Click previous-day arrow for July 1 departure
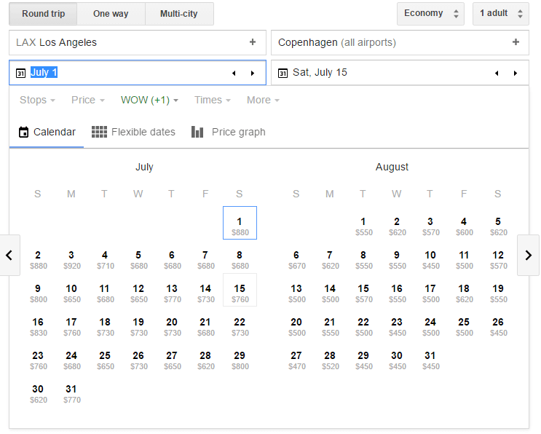This screenshot has height=434, width=541. (x=234, y=73)
